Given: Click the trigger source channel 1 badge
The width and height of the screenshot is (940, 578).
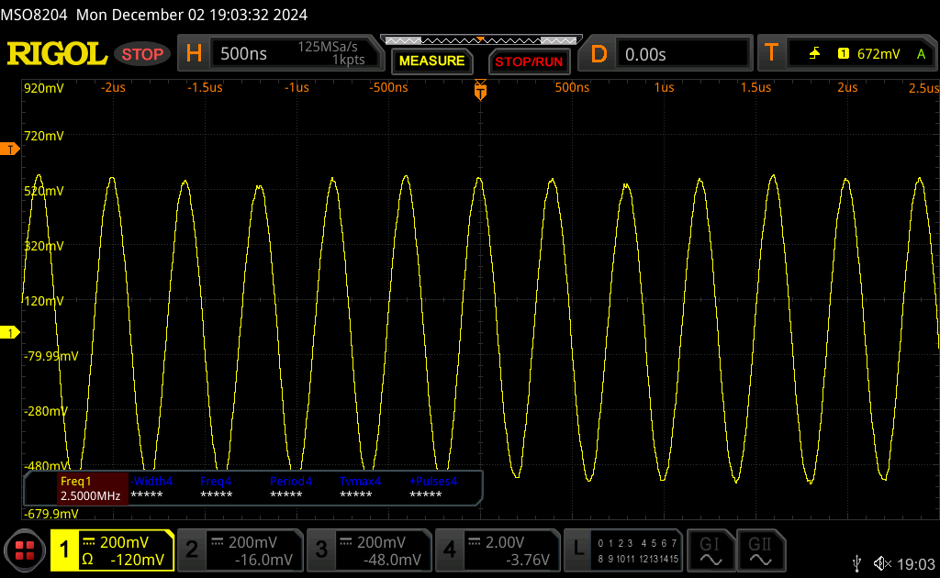Looking at the screenshot, I should click(844, 54).
